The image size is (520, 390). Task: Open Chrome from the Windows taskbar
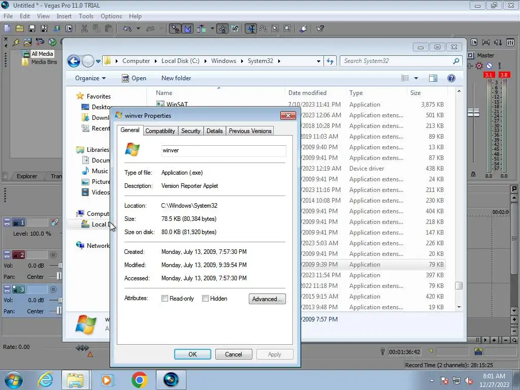click(x=139, y=380)
